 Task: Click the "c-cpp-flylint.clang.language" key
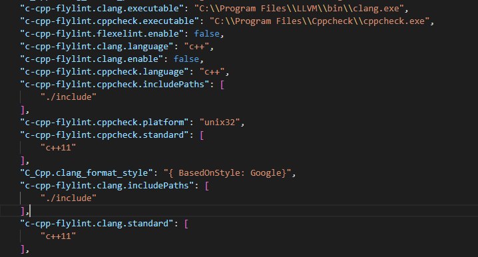(x=97, y=47)
